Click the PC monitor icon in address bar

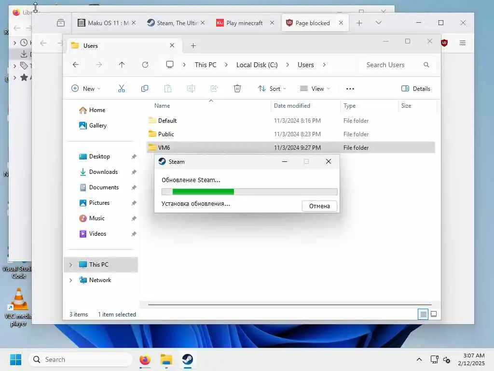click(x=170, y=65)
